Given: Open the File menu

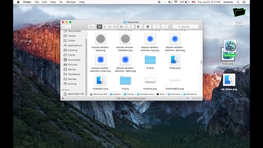Looking at the screenshot, I should (37, 2).
